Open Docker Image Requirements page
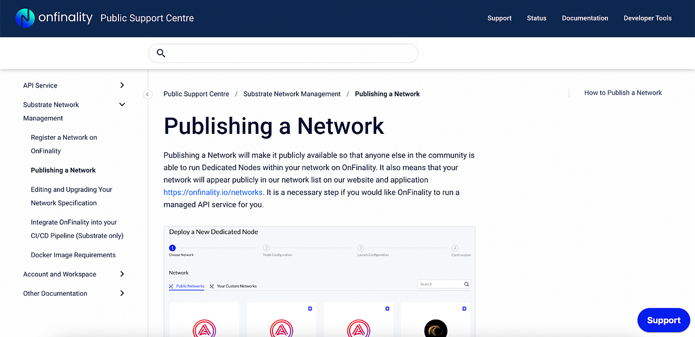 pyautogui.click(x=73, y=255)
